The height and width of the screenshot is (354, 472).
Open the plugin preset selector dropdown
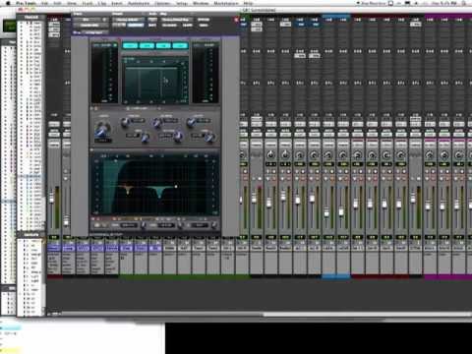(x=128, y=20)
